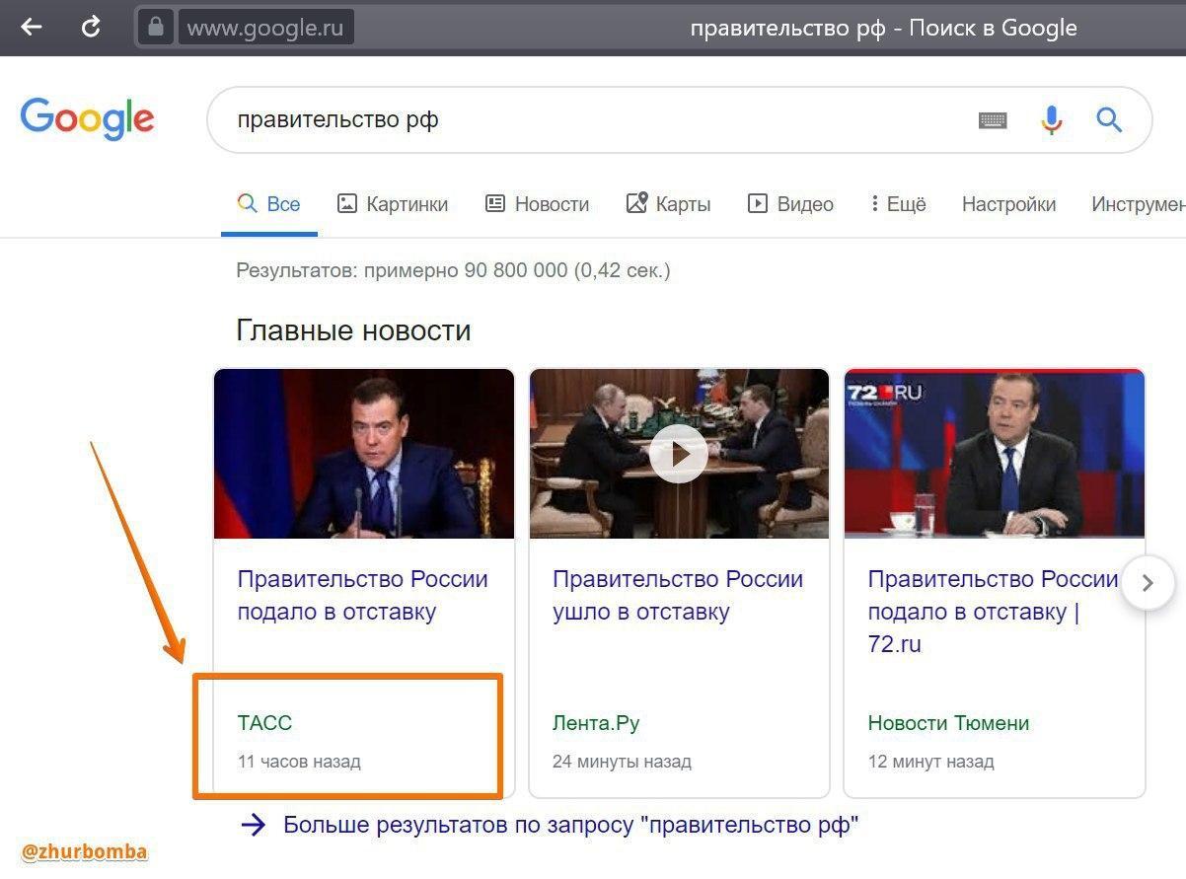
Task: Expand the Ещё more menu
Action: pos(899,204)
